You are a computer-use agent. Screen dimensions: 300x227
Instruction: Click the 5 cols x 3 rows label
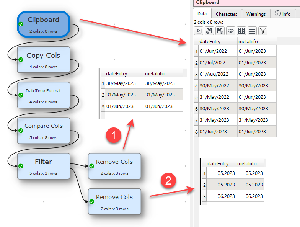click(x=43, y=173)
